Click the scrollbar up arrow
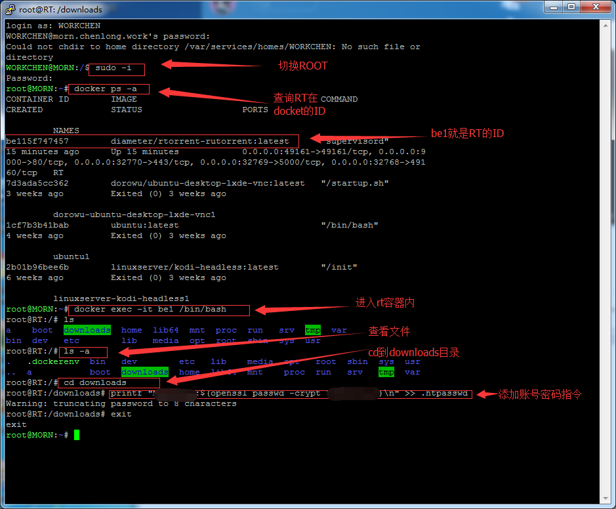Image resolution: width=616 pixels, height=509 pixels. click(x=606, y=25)
